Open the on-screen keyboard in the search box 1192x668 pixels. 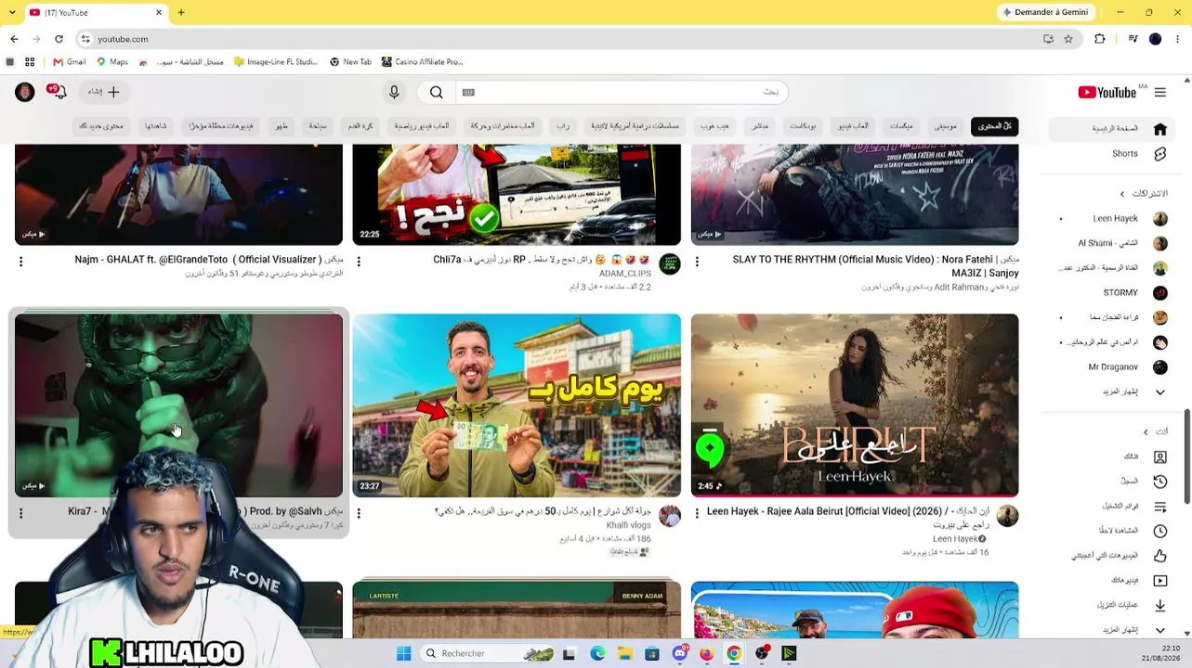point(468,92)
